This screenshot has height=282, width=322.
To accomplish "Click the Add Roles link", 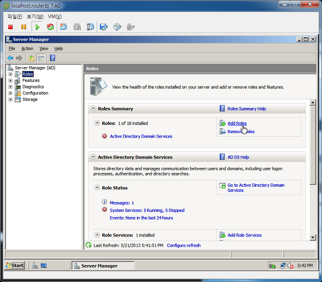I will 237,123.
